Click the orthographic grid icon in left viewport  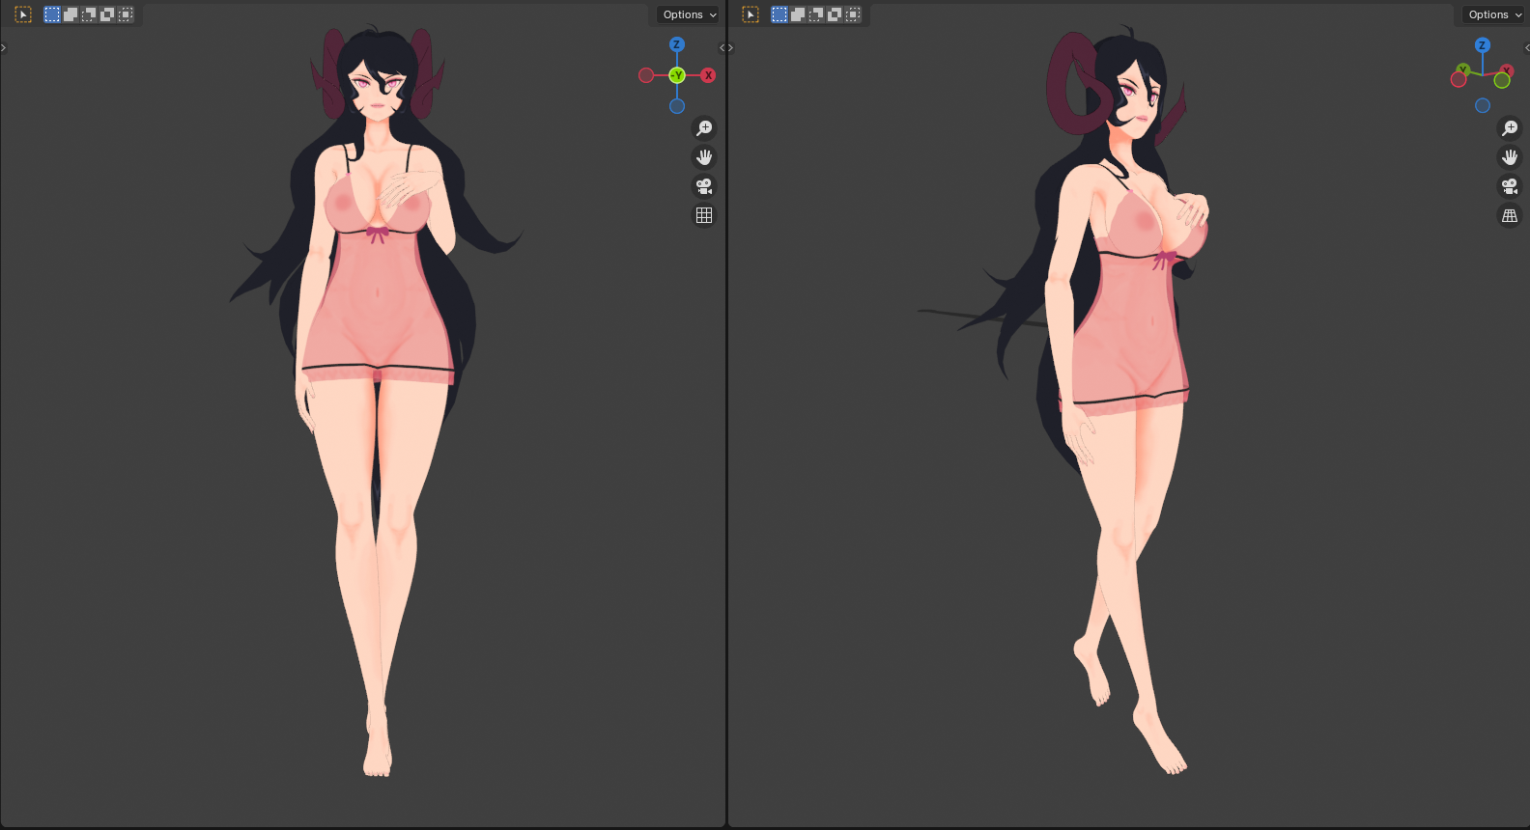click(x=704, y=215)
